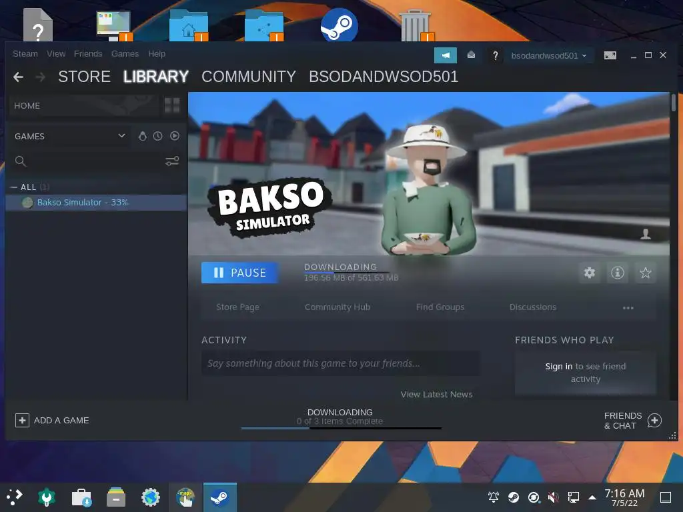Click the show desktop tray button
683x512 pixels.
[x=666, y=497]
